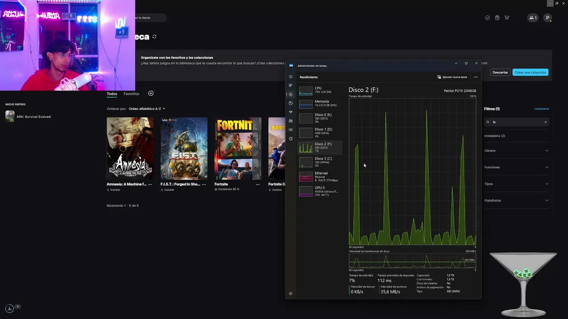Open the Epic wishlist checkmark icon

point(487,18)
